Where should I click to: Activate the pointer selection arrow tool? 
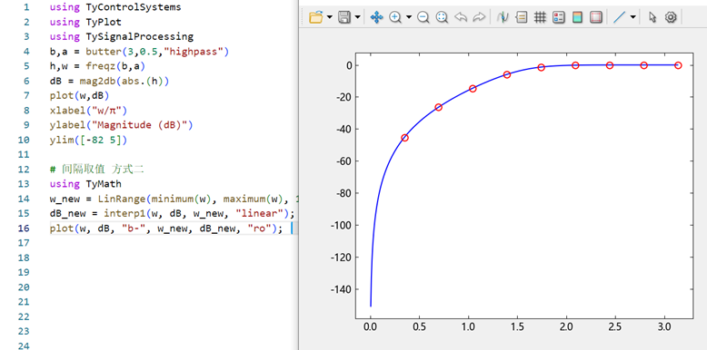pos(652,17)
